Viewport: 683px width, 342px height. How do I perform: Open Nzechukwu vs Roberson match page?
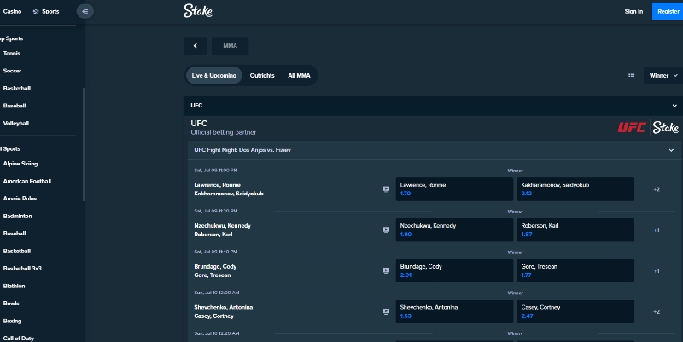click(x=222, y=230)
